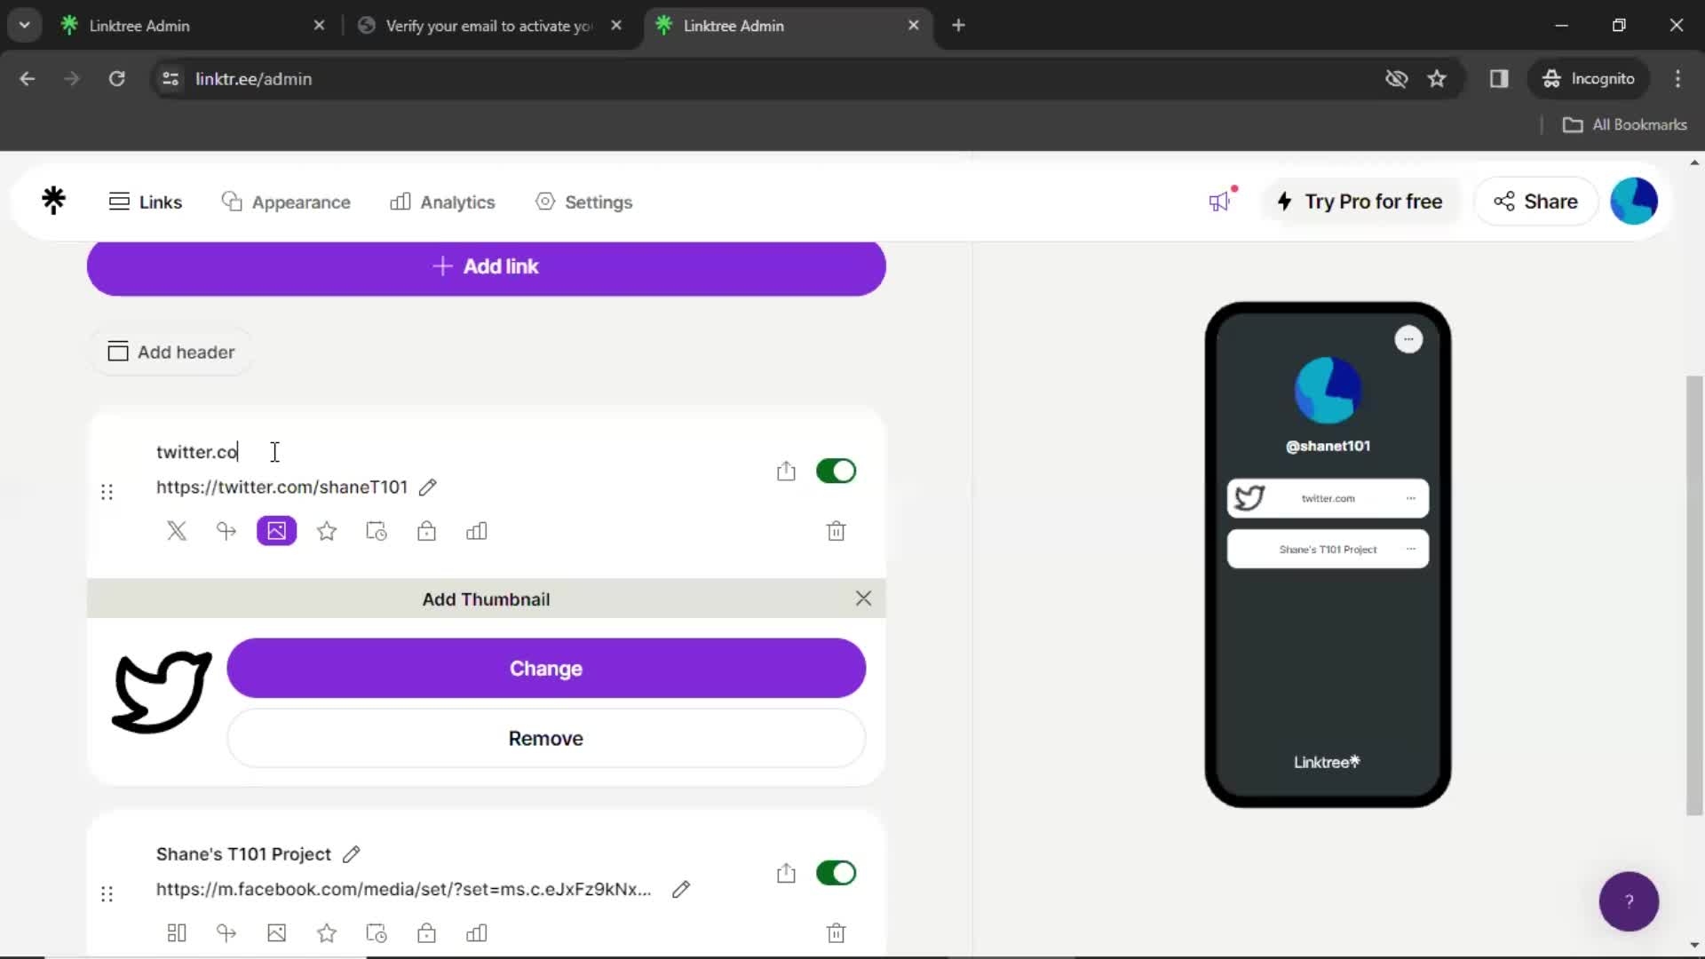The image size is (1705, 959).
Task: Click the twitter.co title input field
Action: [x=197, y=452]
